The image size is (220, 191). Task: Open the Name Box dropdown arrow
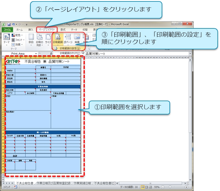[36, 54]
